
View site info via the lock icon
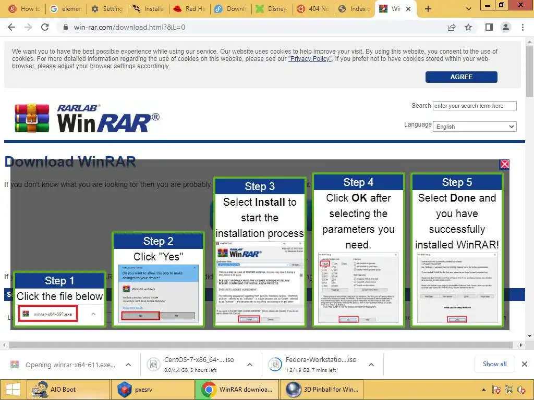click(66, 27)
